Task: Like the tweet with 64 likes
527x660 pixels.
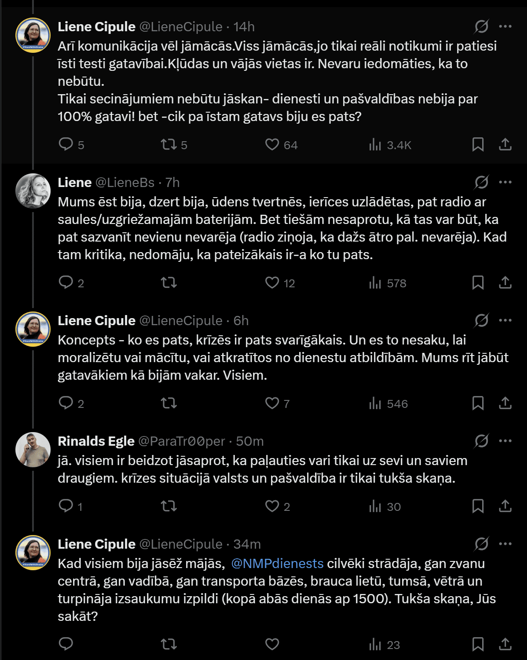Action: point(281,145)
